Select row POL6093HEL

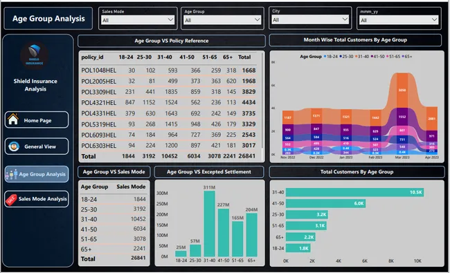(168, 135)
